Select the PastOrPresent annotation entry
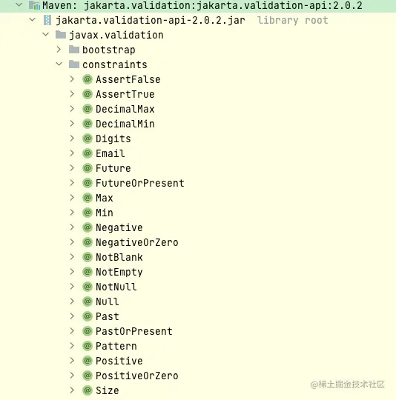The image size is (396, 400). (134, 331)
